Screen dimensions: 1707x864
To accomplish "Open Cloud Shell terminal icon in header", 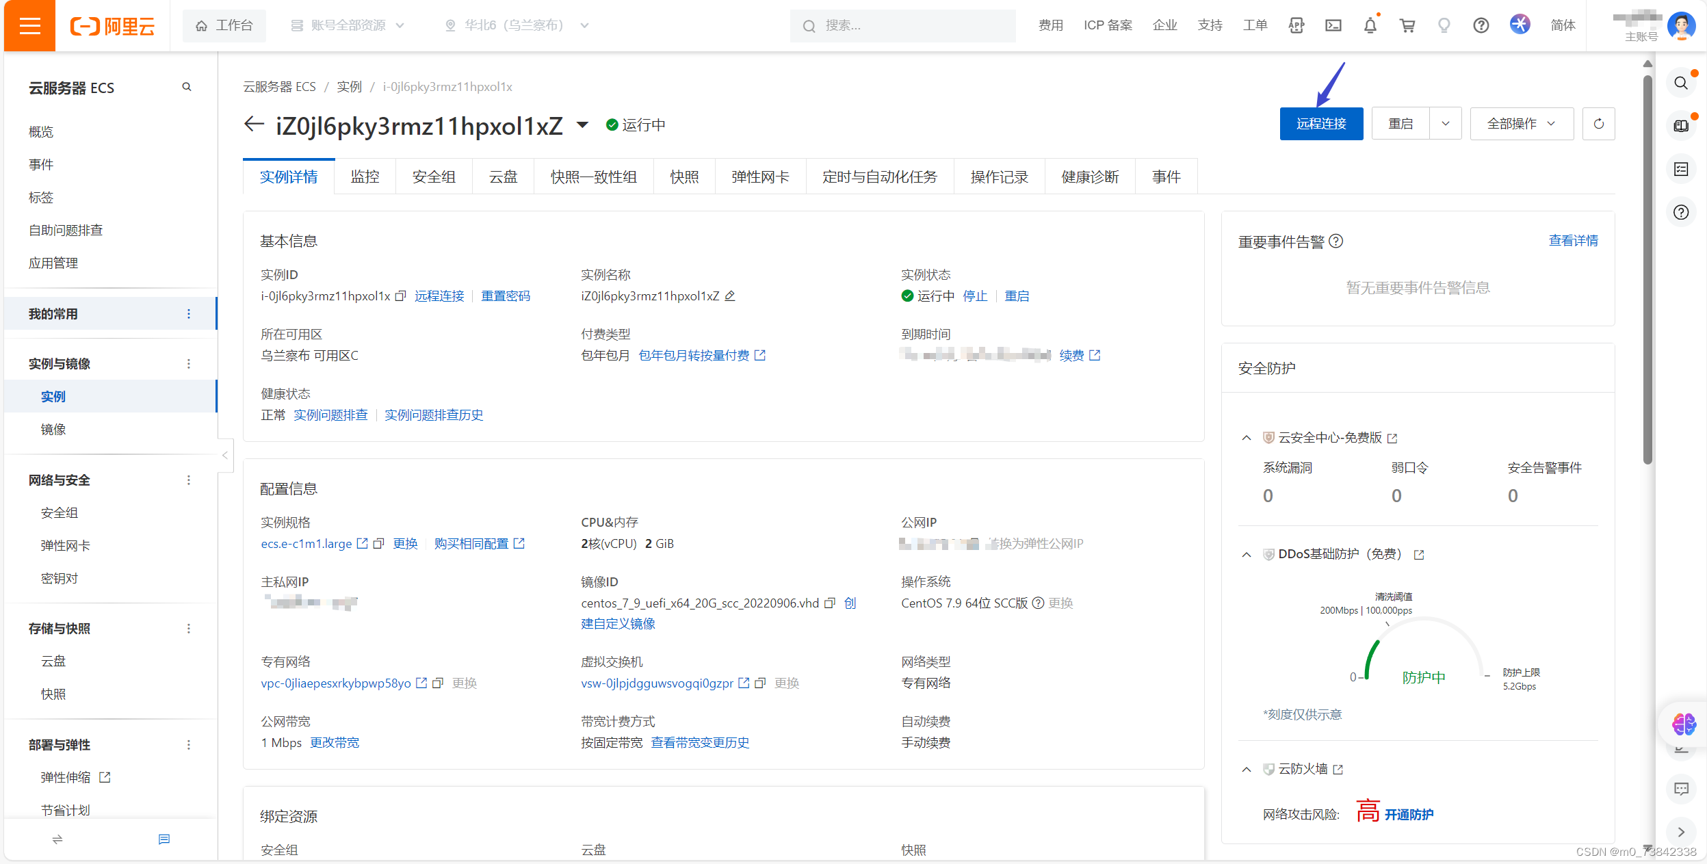I will point(1333,26).
